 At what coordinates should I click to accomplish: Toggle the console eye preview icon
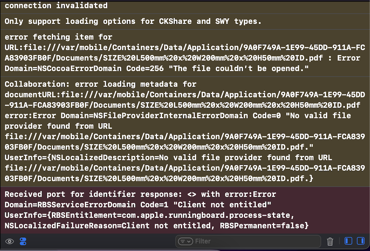pos(10,241)
